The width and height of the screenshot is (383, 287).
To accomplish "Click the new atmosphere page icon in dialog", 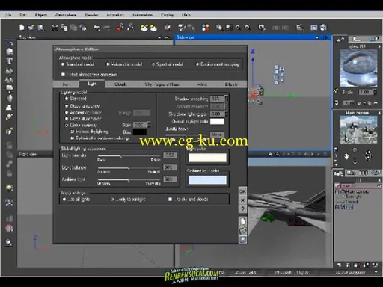I will (x=242, y=221).
